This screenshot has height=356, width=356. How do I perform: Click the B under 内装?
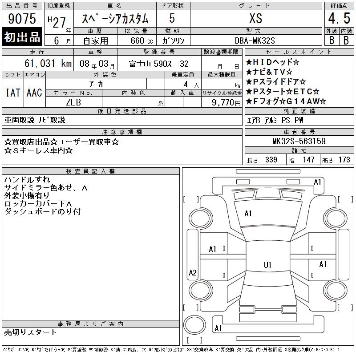coord(346,40)
